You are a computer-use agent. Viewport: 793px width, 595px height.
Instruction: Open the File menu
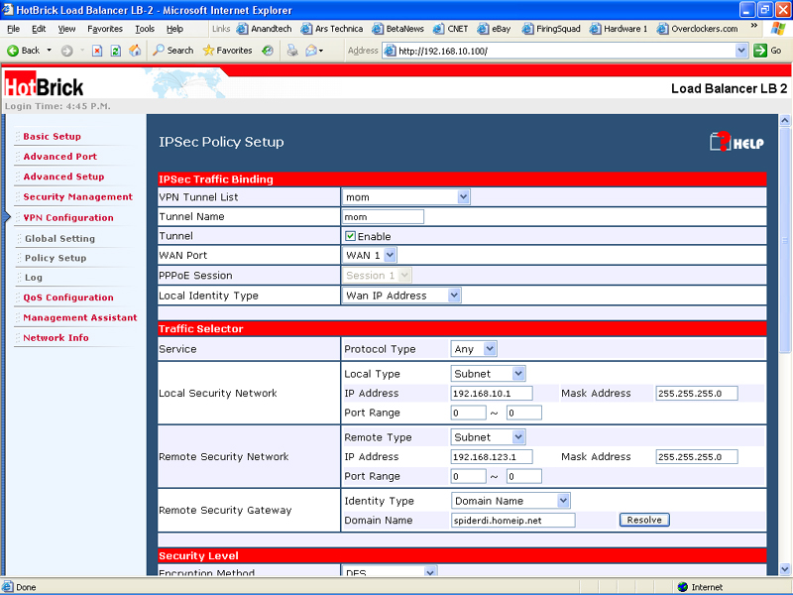click(14, 29)
